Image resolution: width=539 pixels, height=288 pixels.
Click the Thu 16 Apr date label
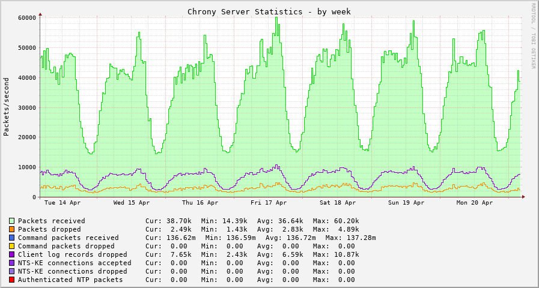click(x=200, y=203)
